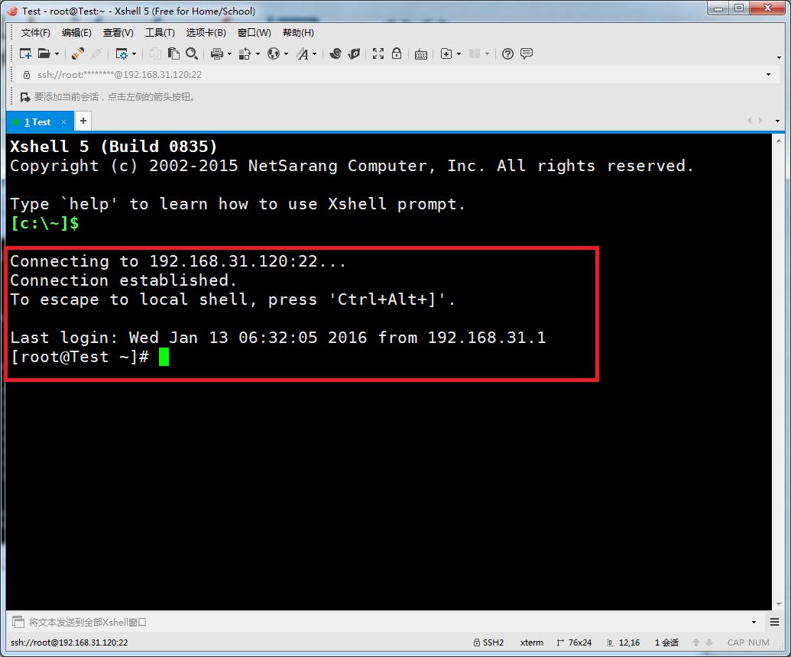Expand the Font dropdown arrow

[x=314, y=54]
